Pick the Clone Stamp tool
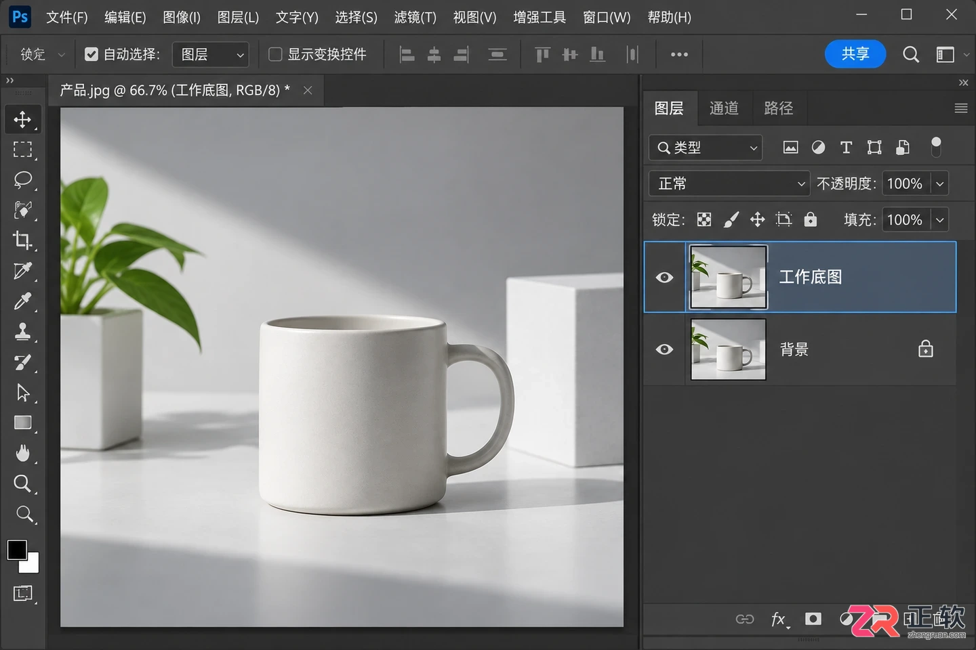Viewport: 976px width, 650px height. [x=22, y=331]
